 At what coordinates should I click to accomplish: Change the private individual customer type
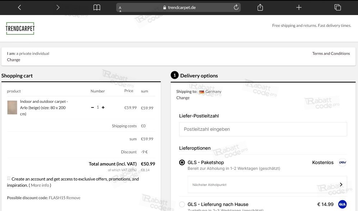click(x=13, y=60)
